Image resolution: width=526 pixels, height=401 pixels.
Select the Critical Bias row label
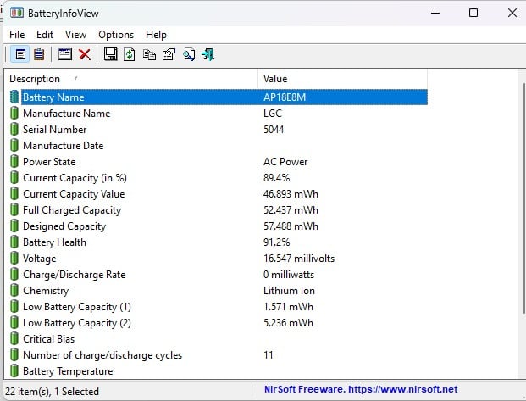(x=48, y=339)
